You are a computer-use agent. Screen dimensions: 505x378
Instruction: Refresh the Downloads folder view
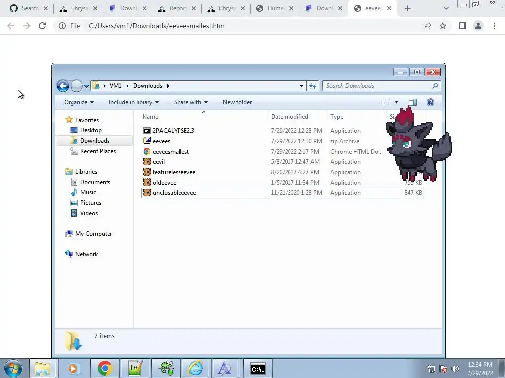(x=312, y=86)
